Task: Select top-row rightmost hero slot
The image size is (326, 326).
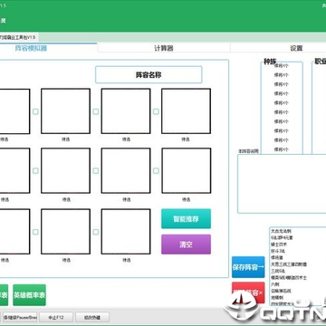Action: pos(186,111)
